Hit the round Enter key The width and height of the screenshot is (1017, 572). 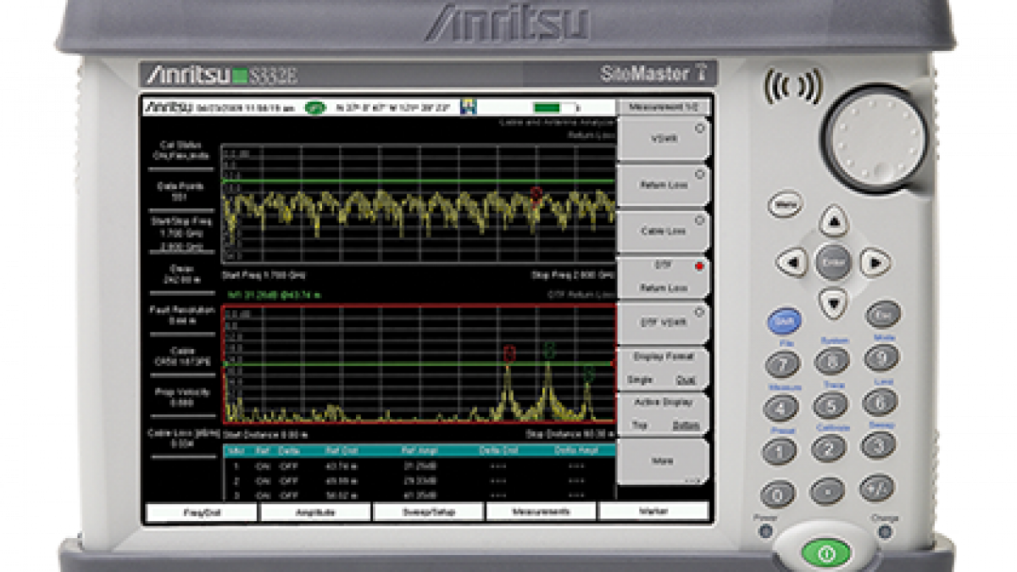point(833,263)
